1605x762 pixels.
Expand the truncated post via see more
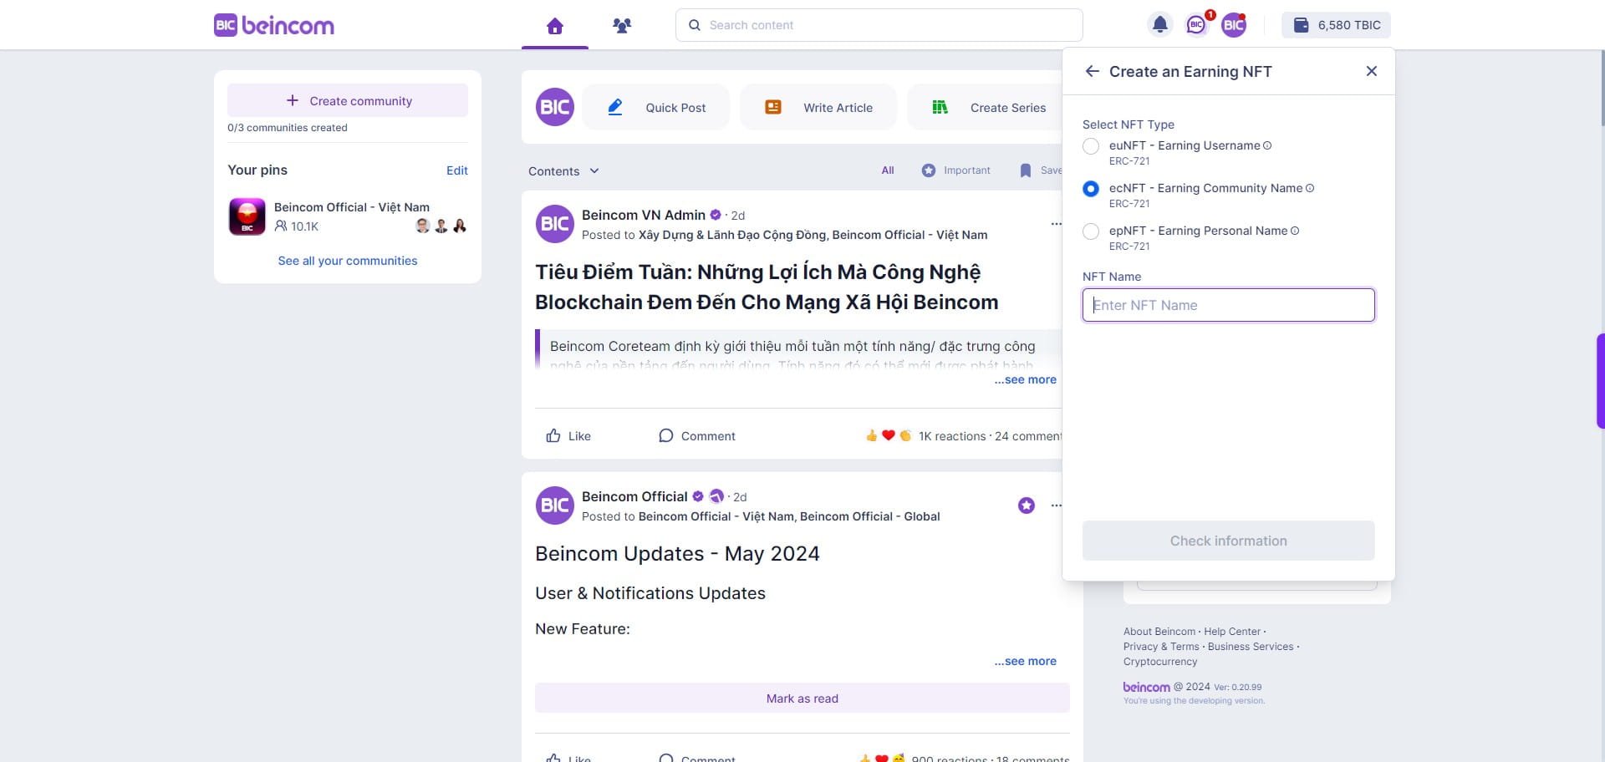pyautogui.click(x=1025, y=379)
